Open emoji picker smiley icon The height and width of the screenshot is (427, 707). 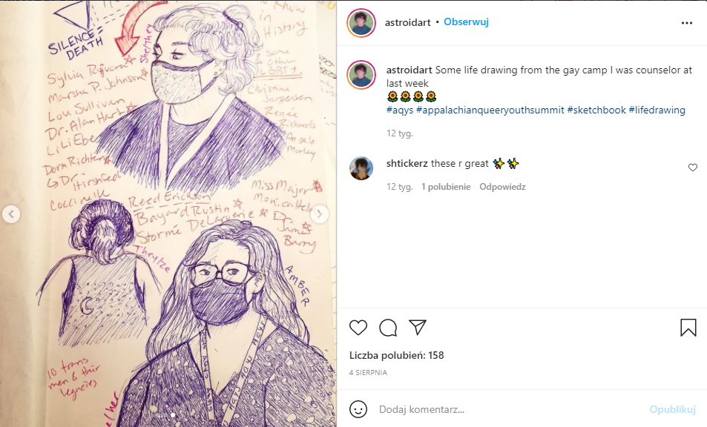tap(358, 409)
